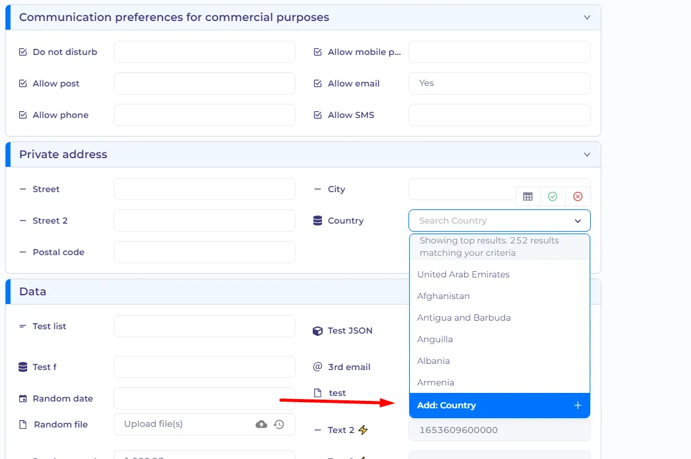Image resolution: width=691 pixels, height=459 pixels.
Task: Click the table grid icon above Country field
Action: 527,196
